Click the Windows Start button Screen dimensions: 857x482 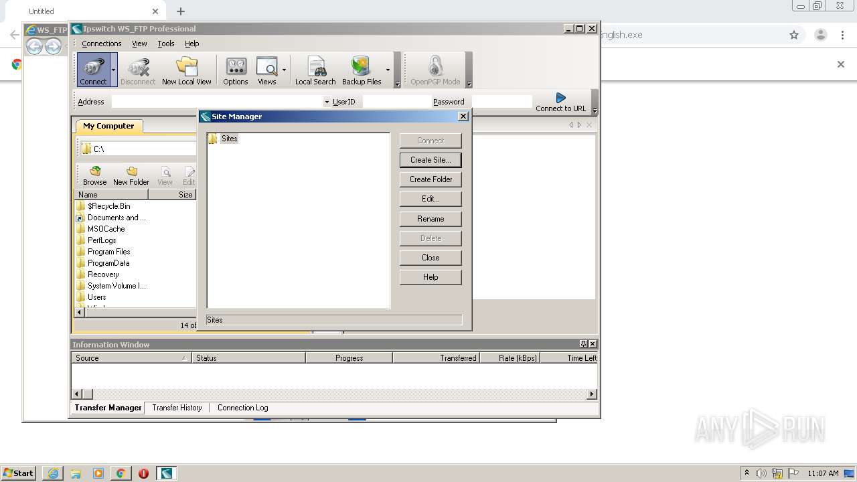pos(18,473)
